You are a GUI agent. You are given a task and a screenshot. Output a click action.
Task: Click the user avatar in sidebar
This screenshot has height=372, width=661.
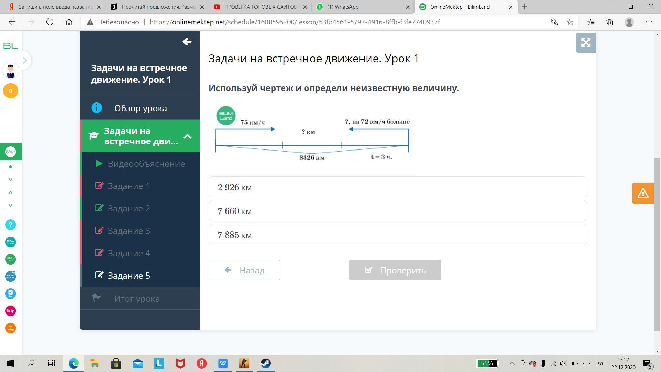(x=10, y=71)
